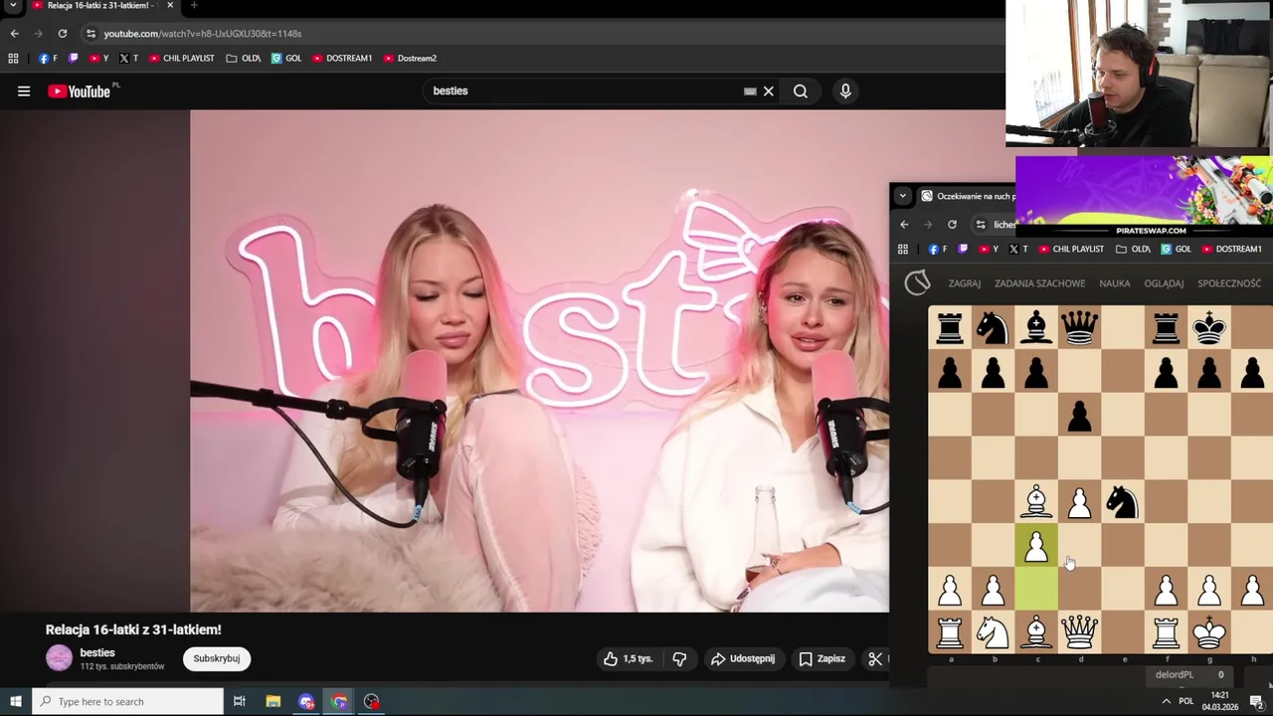The width and height of the screenshot is (1273, 716).
Task: Open the besties channel name link
Action: tap(97, 652)
